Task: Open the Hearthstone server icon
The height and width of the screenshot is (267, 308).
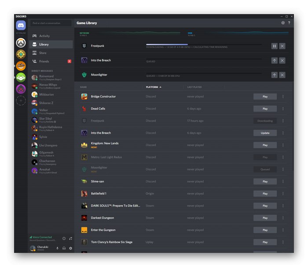Action: point(21,55)
